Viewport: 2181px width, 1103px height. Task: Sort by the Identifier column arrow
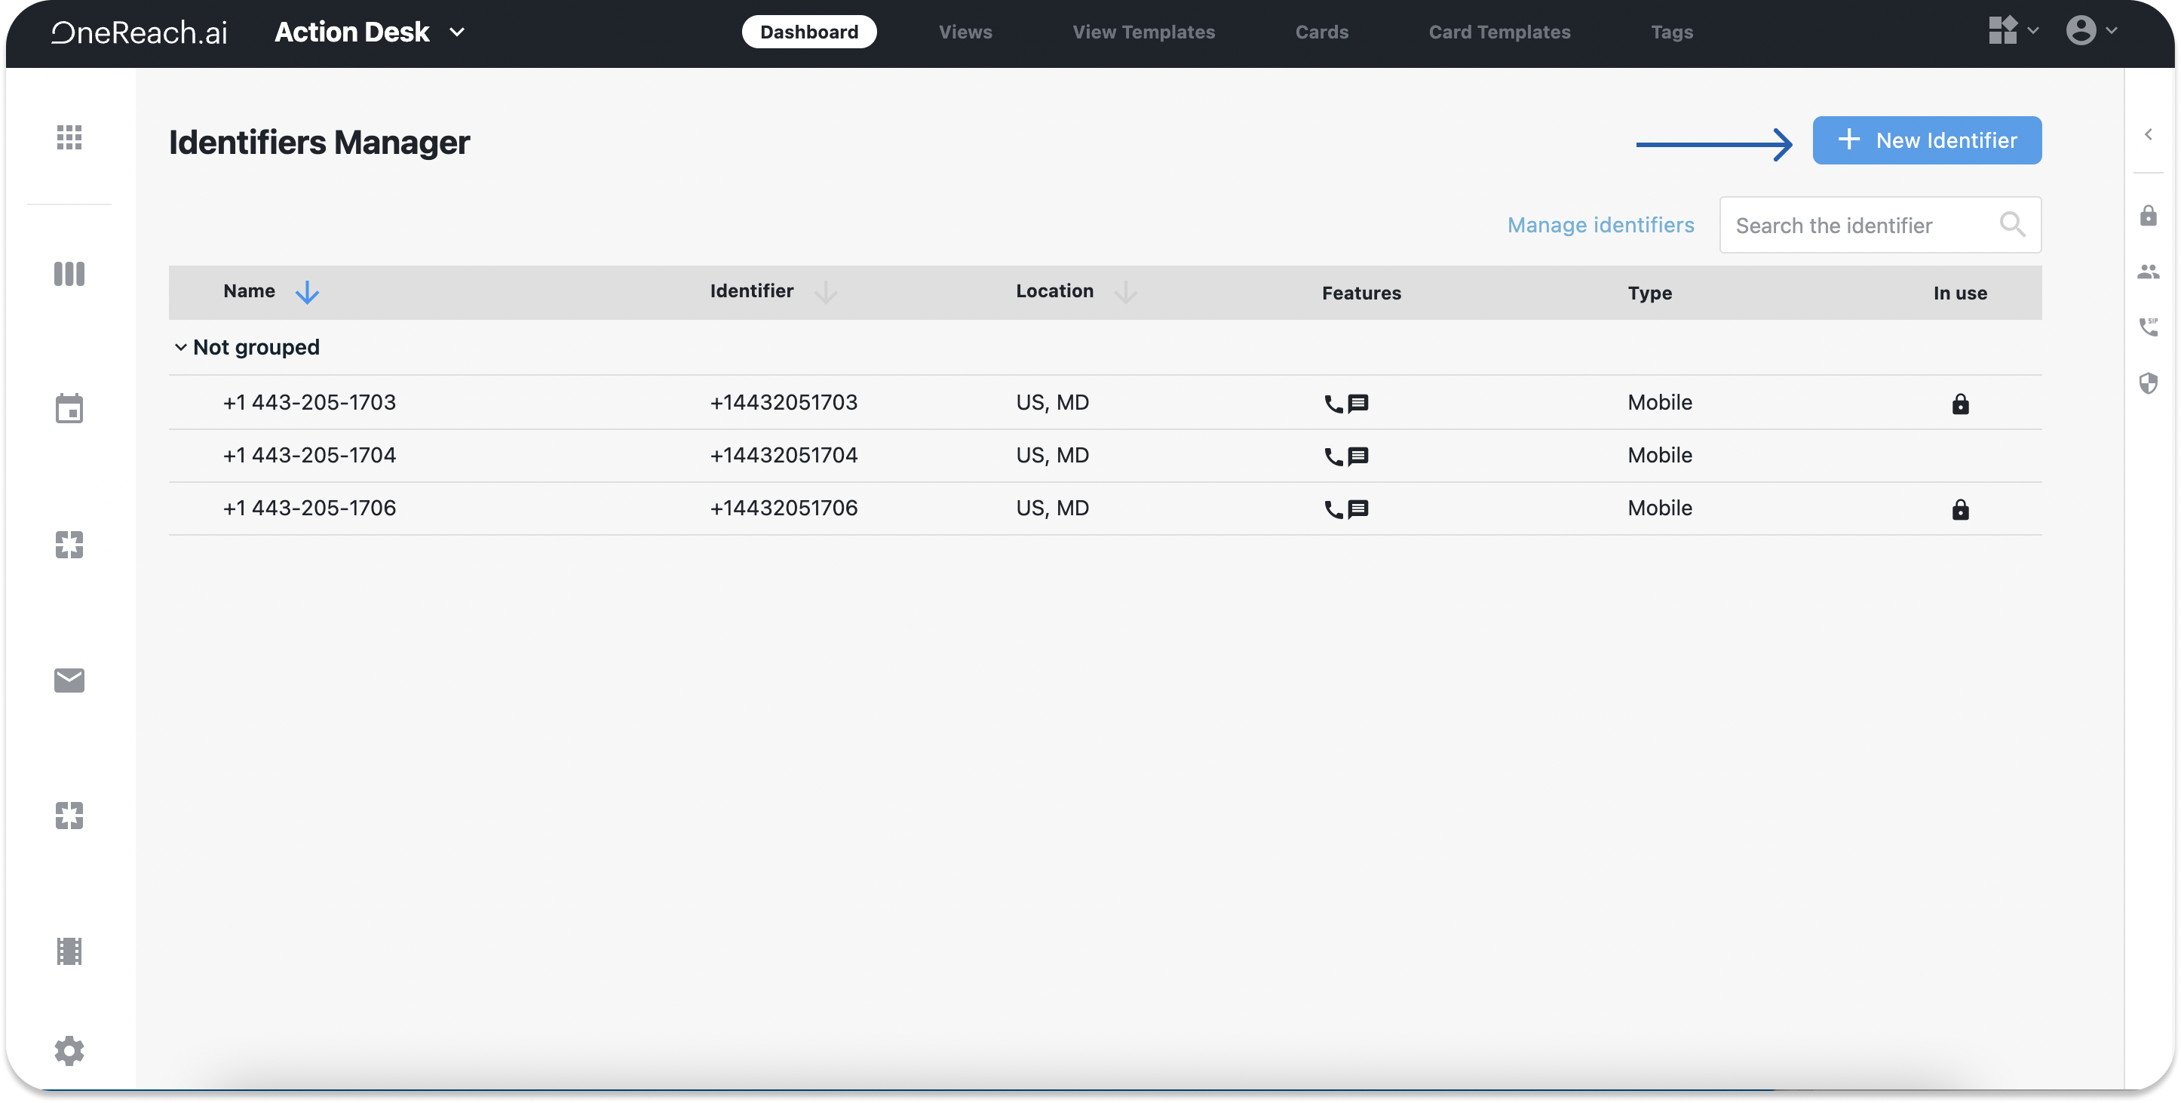pyautogui.click(x=824, y=292)
